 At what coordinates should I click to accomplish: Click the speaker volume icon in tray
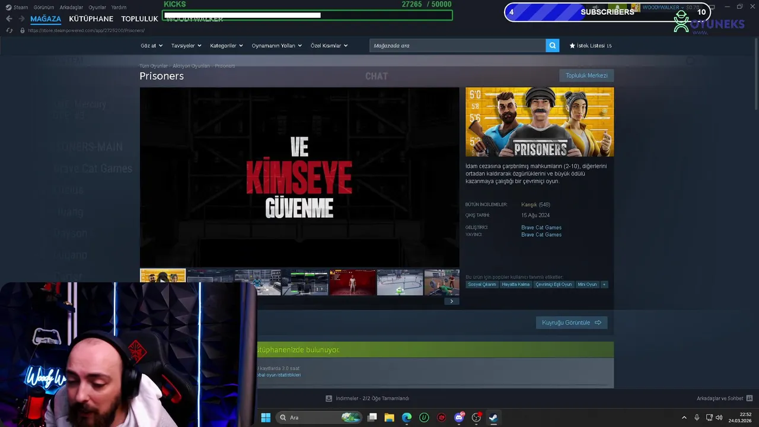point(720,418)
